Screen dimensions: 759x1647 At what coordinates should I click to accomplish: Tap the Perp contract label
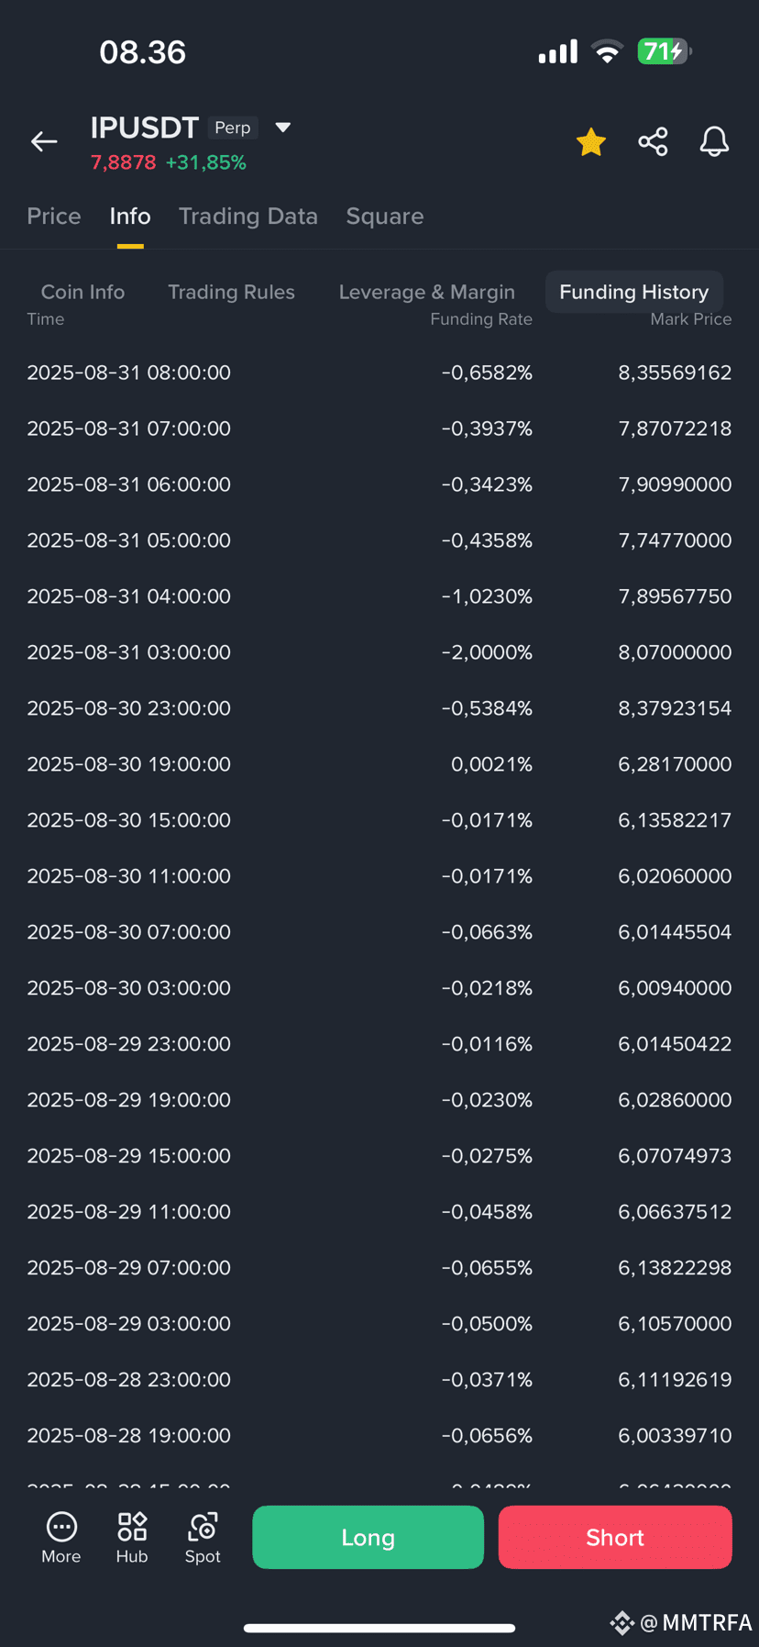(x=233, y=128)
